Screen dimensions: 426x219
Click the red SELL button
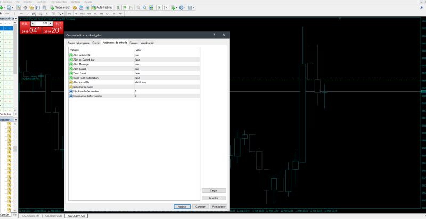coord(25,24)
